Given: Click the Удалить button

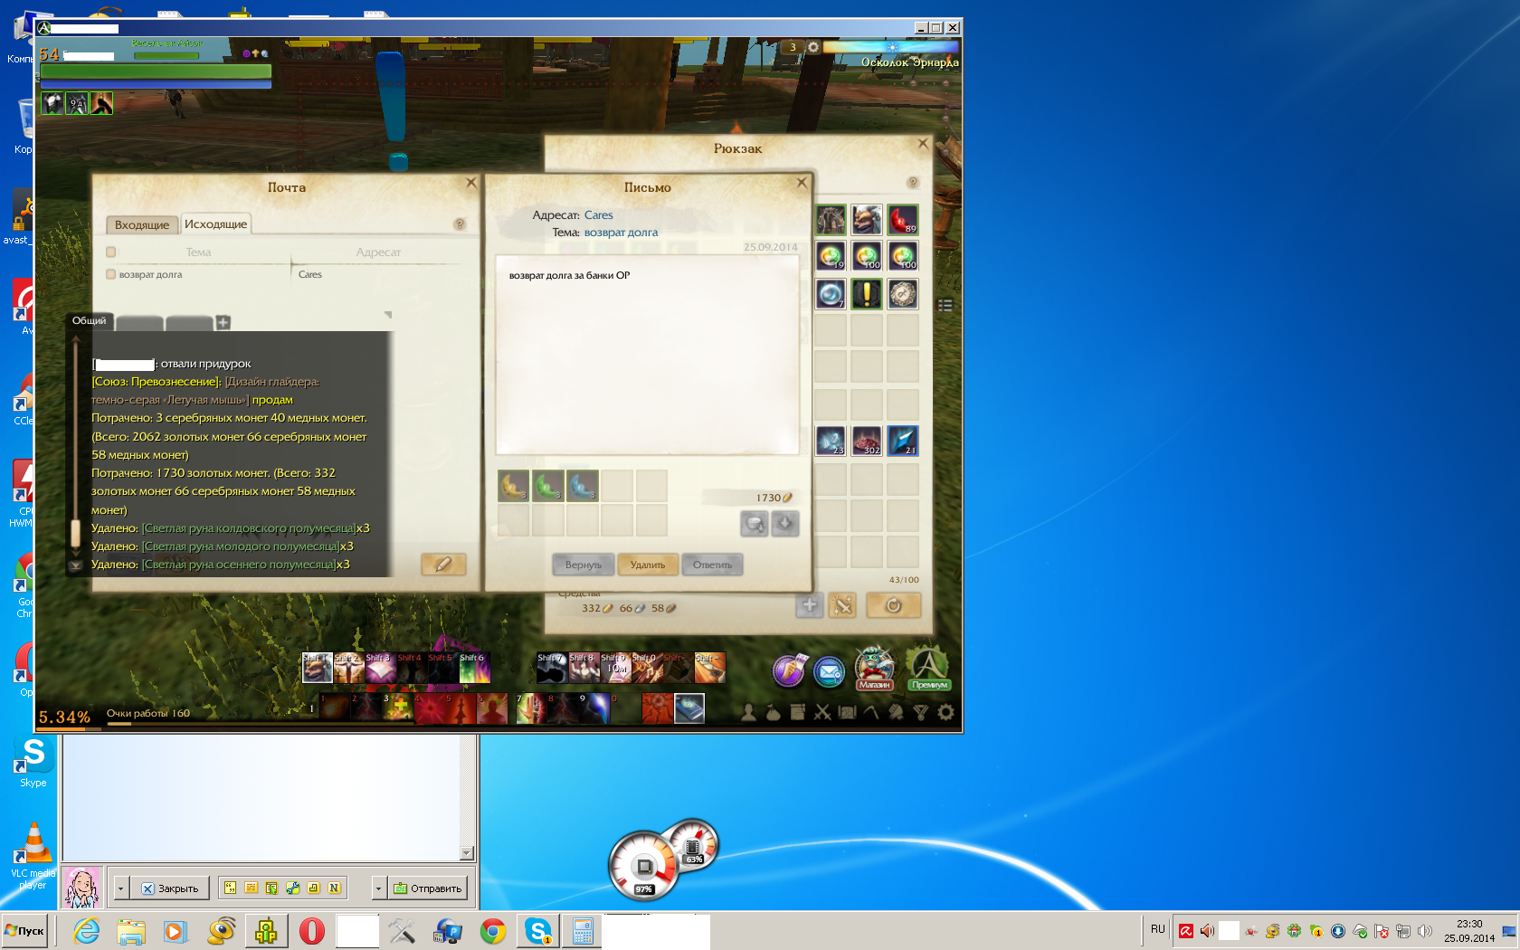Looking at the screenshot, I should click(648, 565).
